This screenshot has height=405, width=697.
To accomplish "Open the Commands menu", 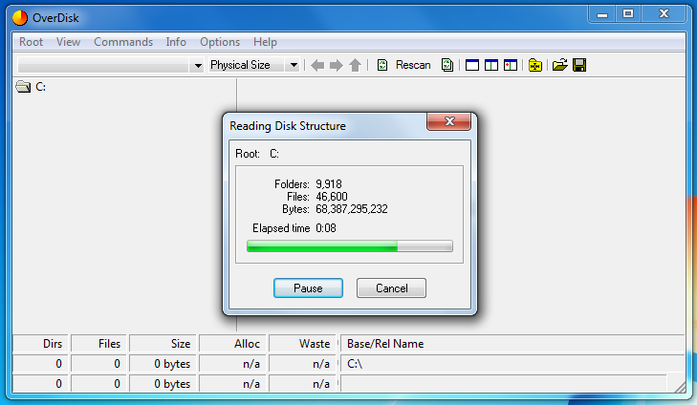I will pyautogui.click(x=123, y=42).
